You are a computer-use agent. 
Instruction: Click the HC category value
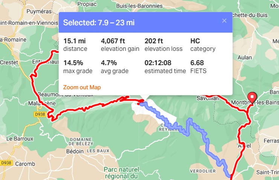[195, 41]
